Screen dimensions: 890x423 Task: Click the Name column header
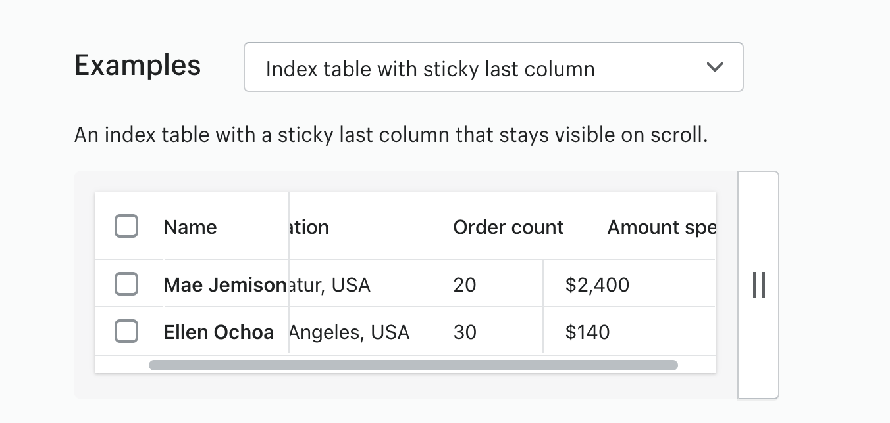190,227
